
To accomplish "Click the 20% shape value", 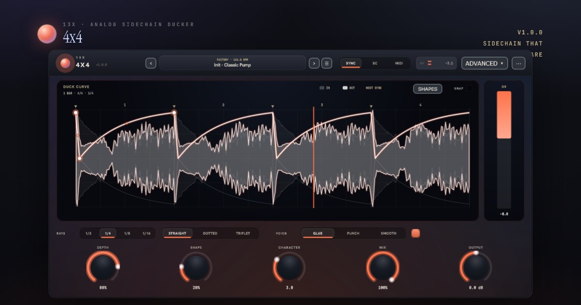I will [x=196, y=288].
